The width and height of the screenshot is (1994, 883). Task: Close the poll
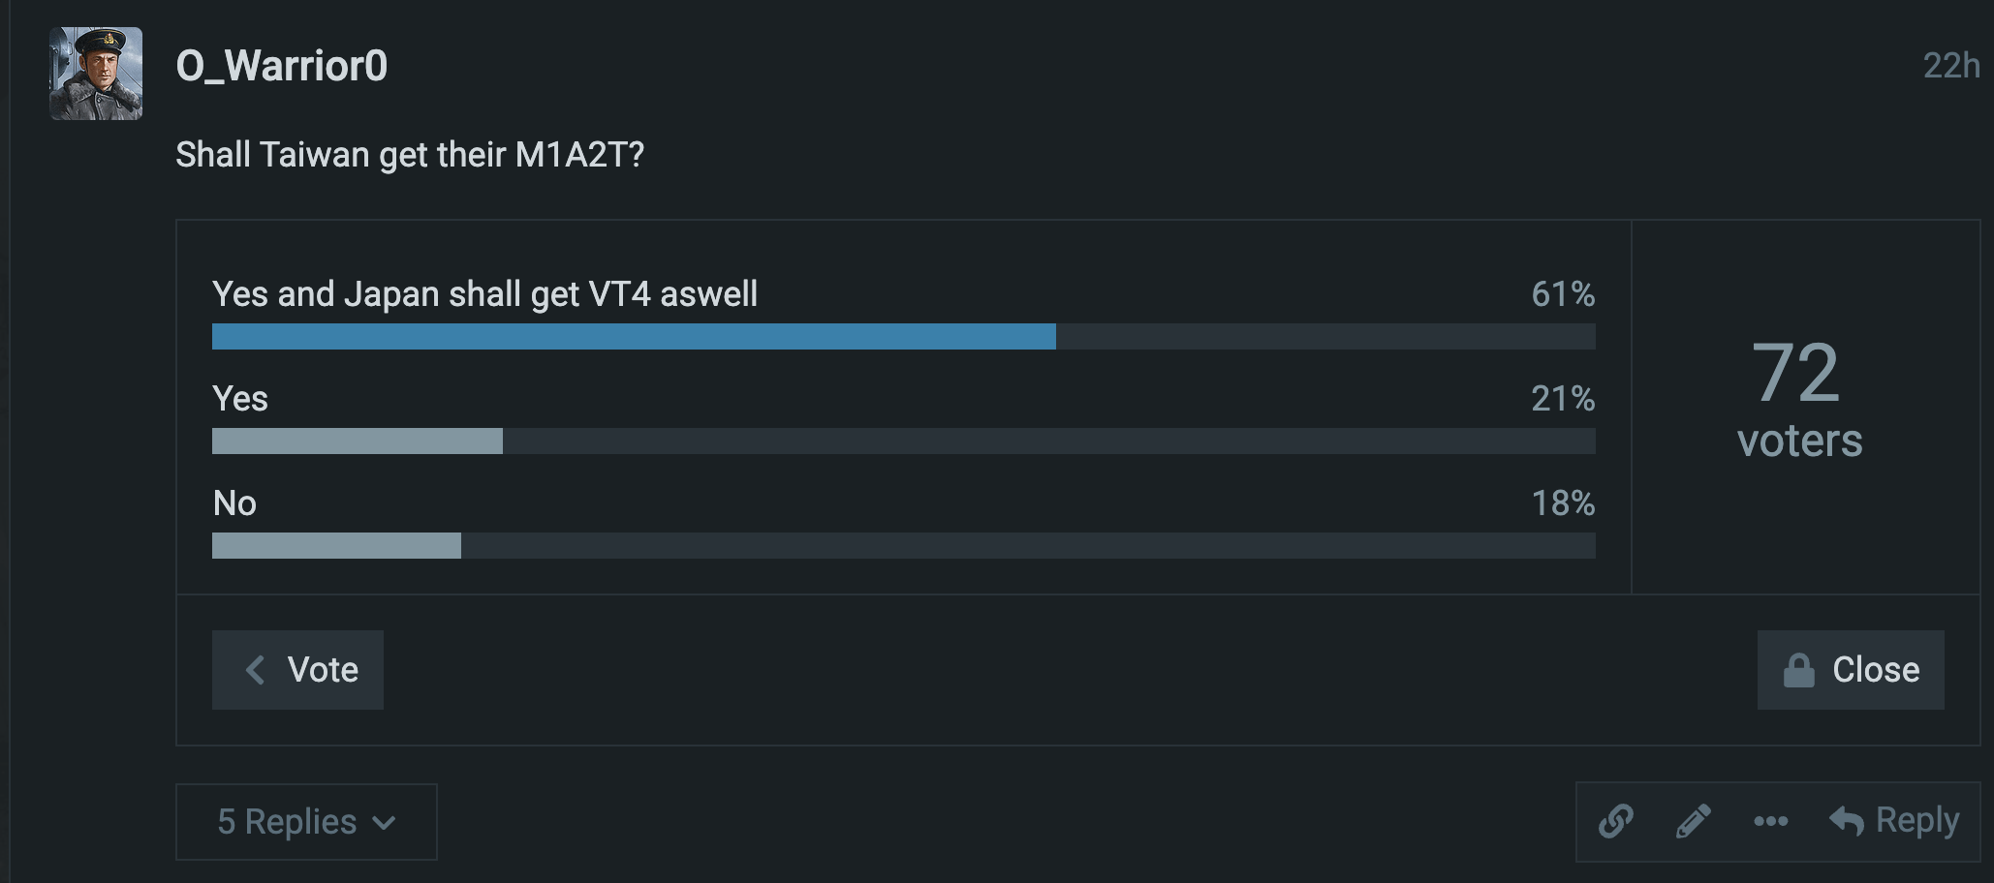[1874, 670]
